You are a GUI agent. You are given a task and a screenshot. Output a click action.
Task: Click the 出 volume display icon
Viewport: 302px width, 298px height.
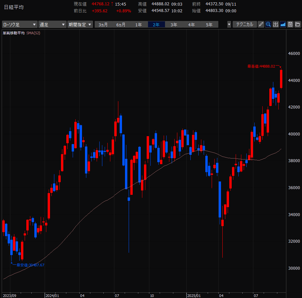pyautogui.click(x=276, y=24)
